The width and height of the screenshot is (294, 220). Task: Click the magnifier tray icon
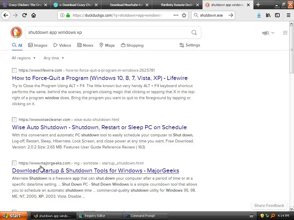pyautogui.click(x=273, y=216)
